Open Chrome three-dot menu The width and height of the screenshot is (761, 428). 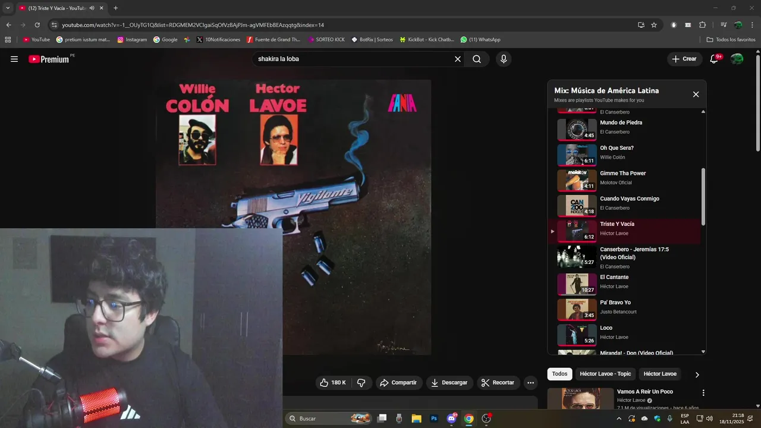(x=751, y=25)
